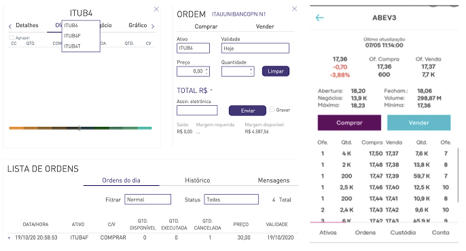Click the 17,38 sell price
Image resolution: width=466 pixels, height=251 pixels.
[x=393, y=165]
